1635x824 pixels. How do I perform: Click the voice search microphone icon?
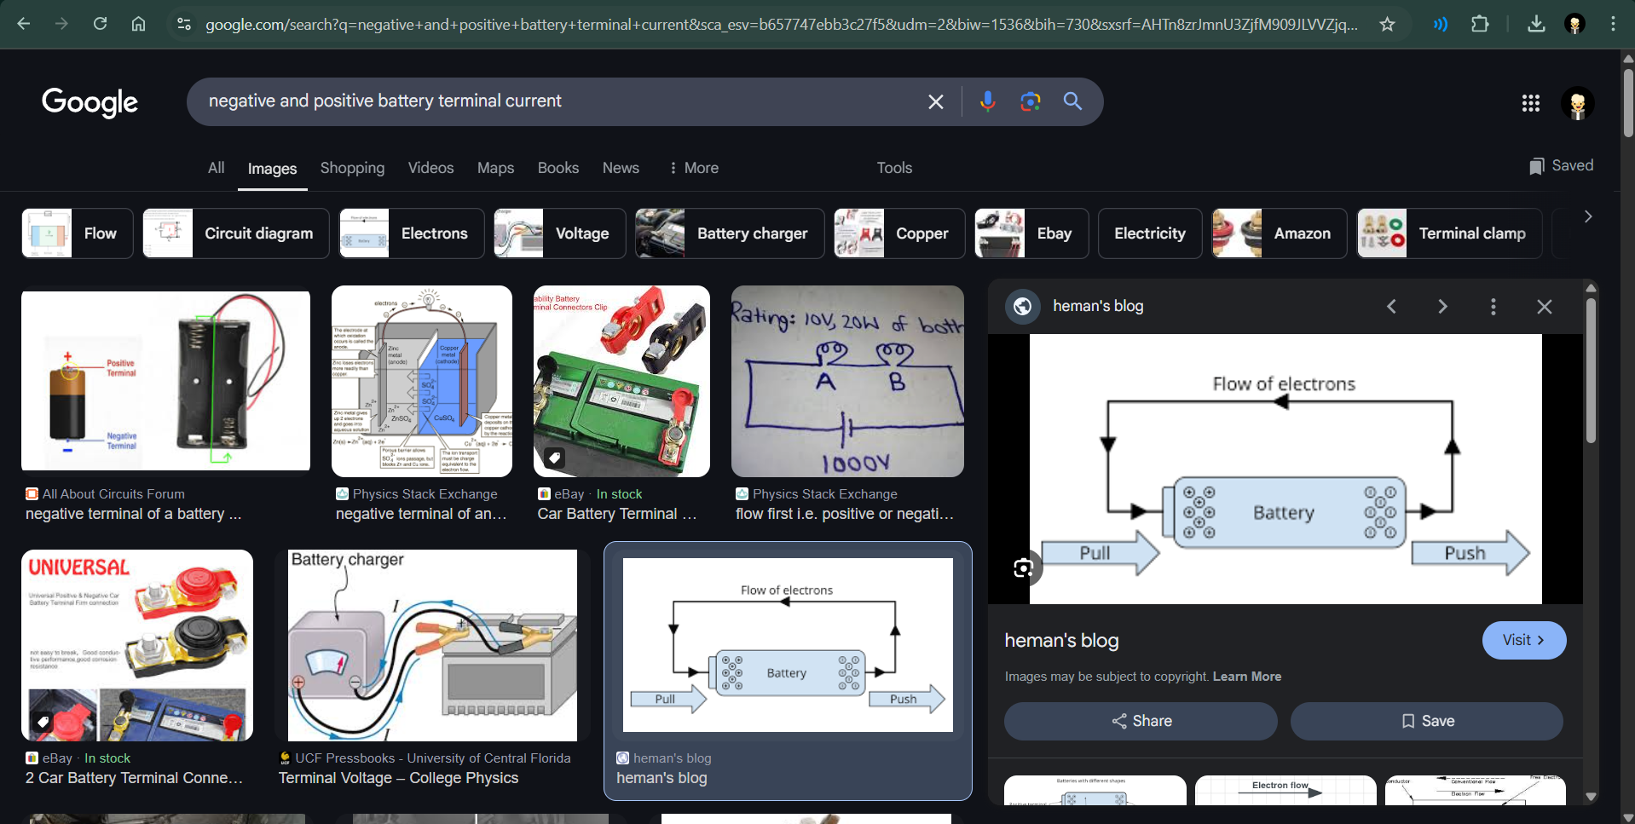(x=987, y=101)
